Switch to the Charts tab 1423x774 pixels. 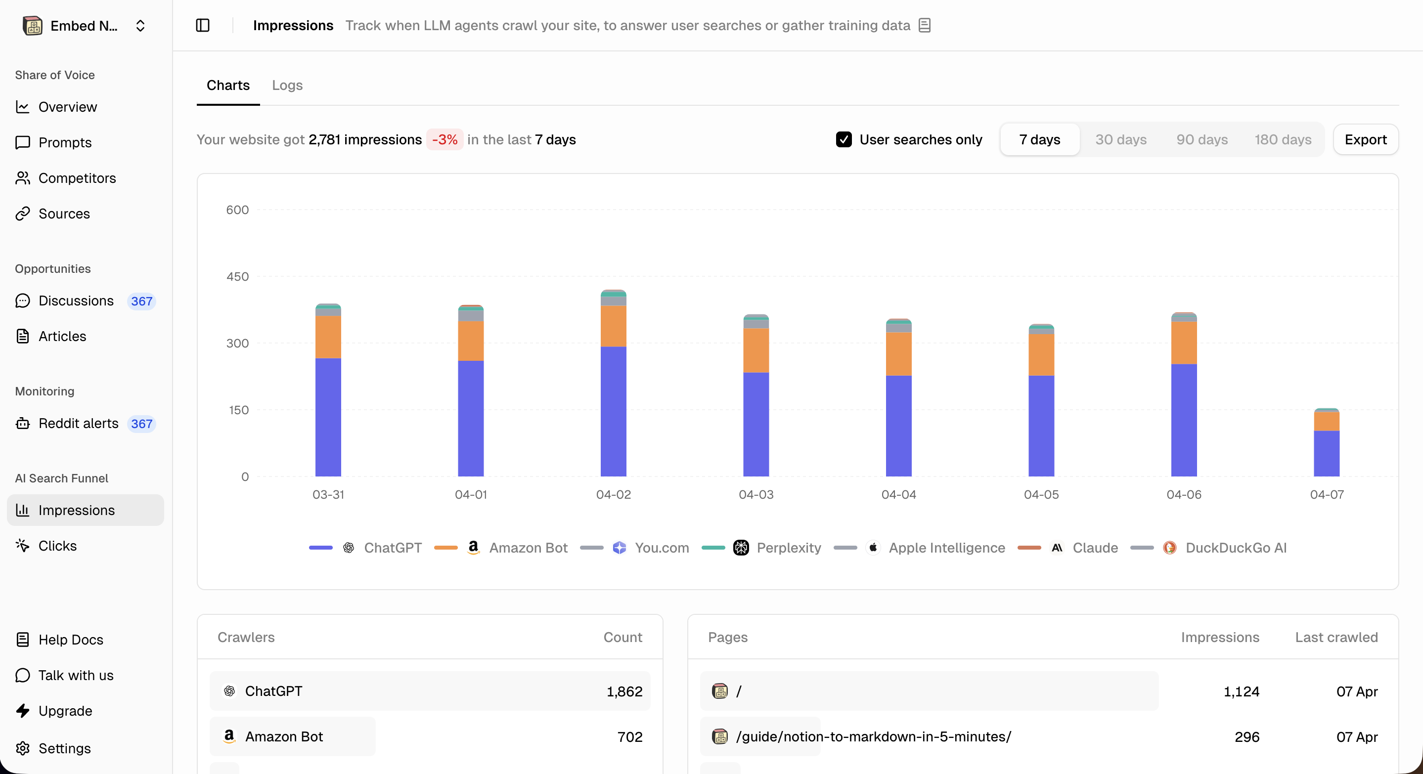tap(227, 85)
